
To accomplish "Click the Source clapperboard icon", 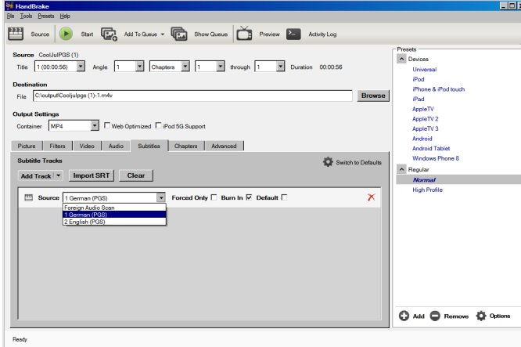I will pyautogui.click(x=16, y=34).
